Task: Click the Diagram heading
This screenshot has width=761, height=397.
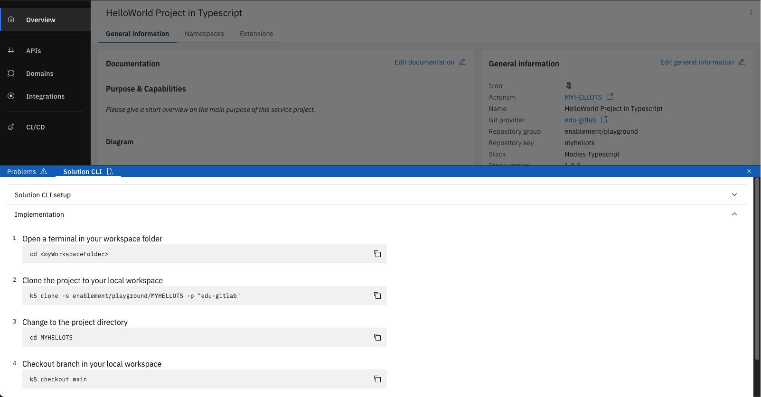Action: (x=120, y=141)
